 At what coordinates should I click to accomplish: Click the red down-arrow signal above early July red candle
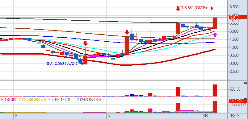127,32
